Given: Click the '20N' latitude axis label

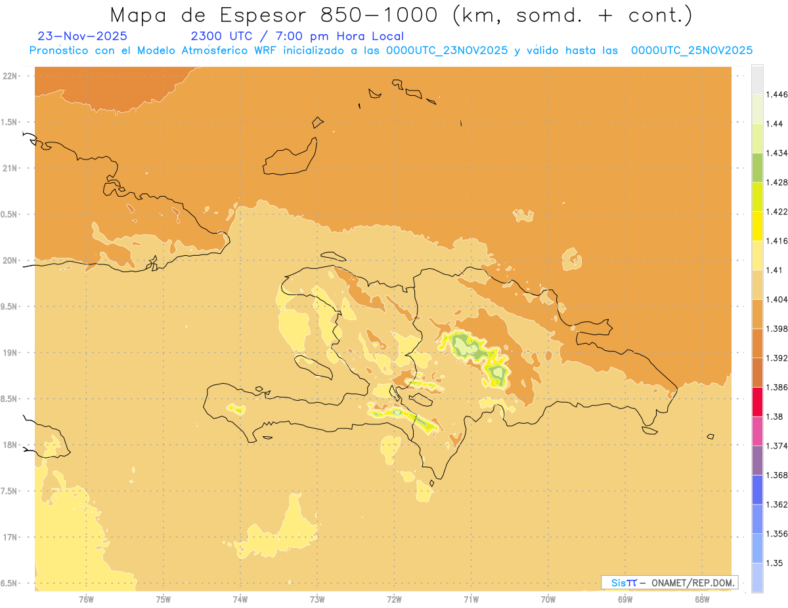Looking at the screenshot, I should [10, 260].
